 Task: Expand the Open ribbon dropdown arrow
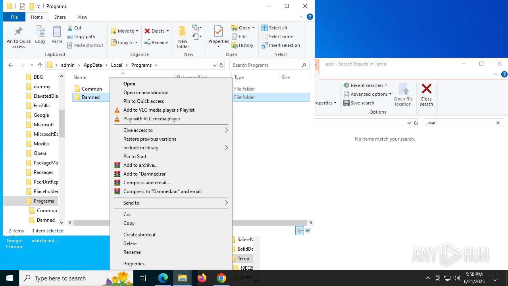(253, 28)
